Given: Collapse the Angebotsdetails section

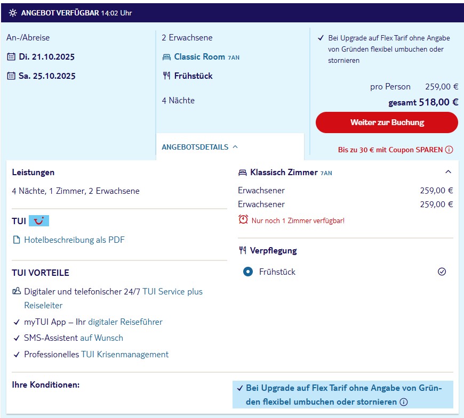Looking at the screenshot, I should (200, 147).
